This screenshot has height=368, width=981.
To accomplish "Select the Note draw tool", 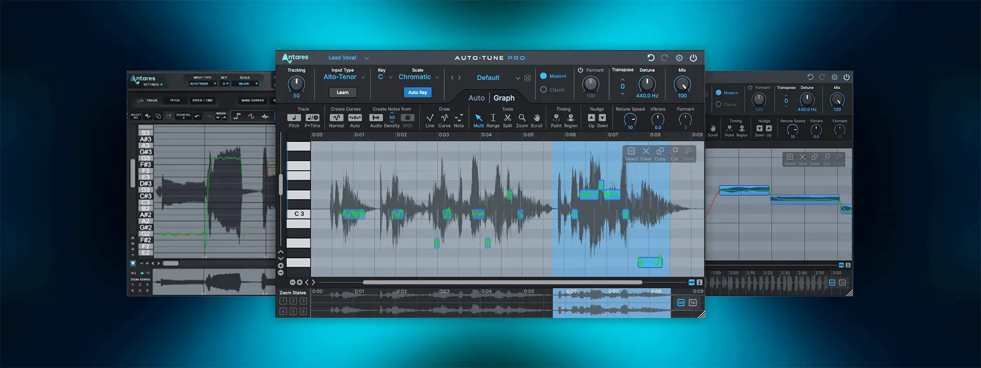I will point(459,118).
